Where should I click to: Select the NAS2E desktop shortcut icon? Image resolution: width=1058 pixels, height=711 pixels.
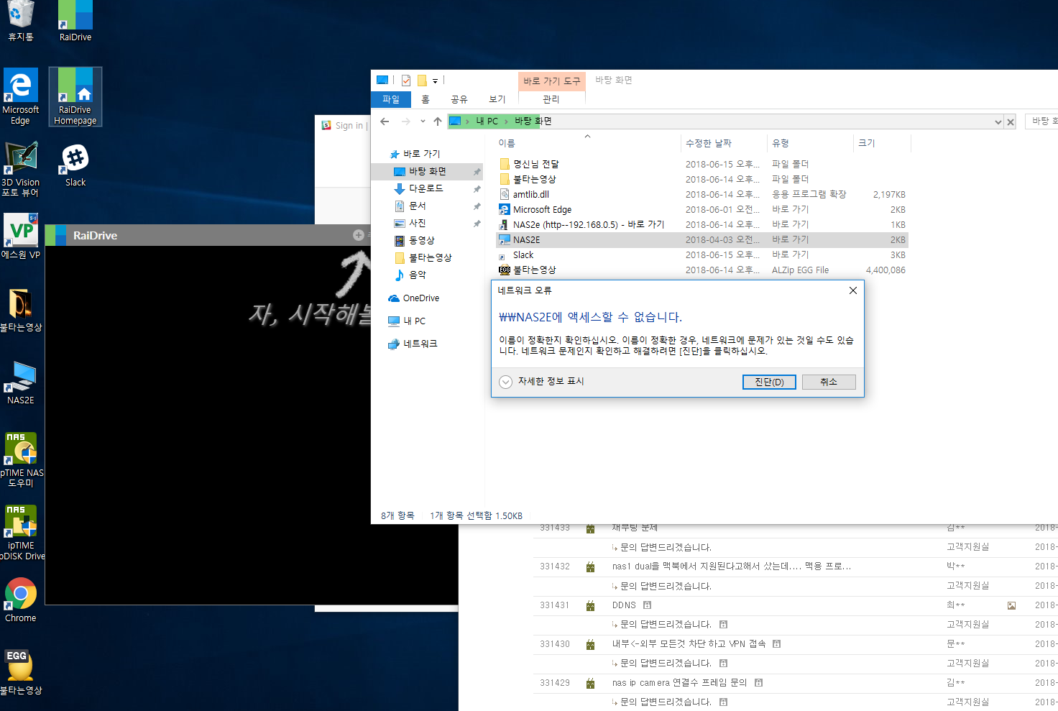[21, 382]
